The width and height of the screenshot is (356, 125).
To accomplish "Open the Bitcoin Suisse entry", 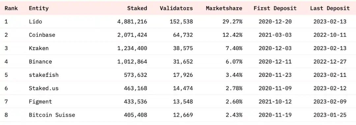I will [x=52, y=115].
